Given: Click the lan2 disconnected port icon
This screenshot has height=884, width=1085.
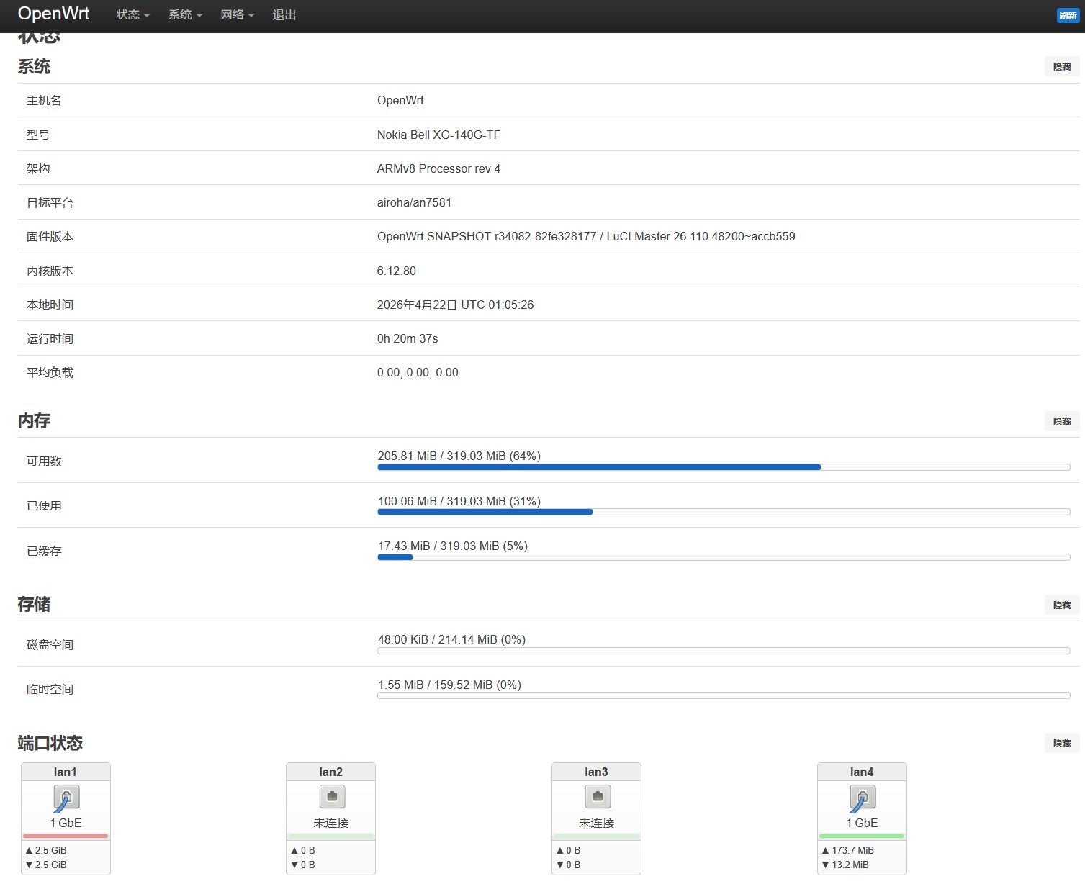Looking at the screenshot, I should coord(332,797).
